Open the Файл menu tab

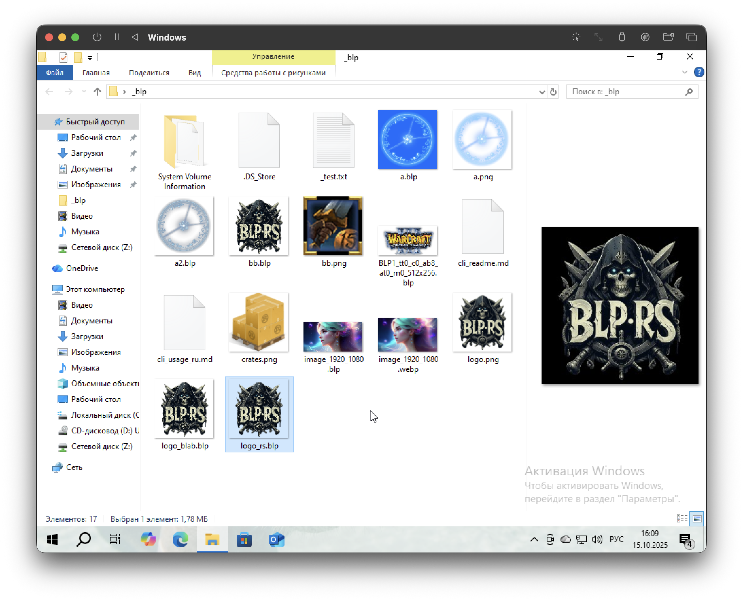click(x=55, y=73)
